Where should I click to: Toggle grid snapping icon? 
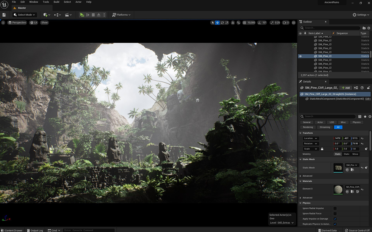click(x=244, y=23)
